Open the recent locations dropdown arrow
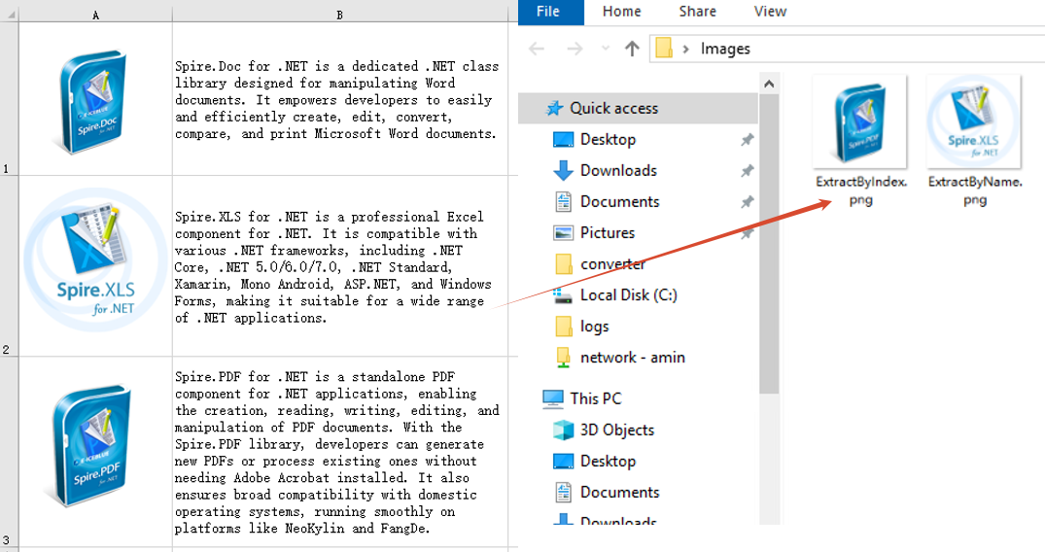 click(606, 48)
